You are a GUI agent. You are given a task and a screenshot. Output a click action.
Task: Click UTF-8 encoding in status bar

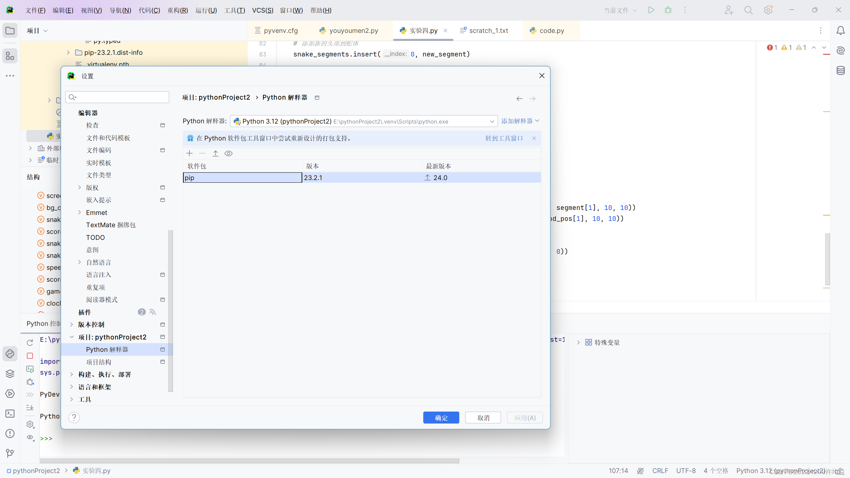tap(686, 471)
